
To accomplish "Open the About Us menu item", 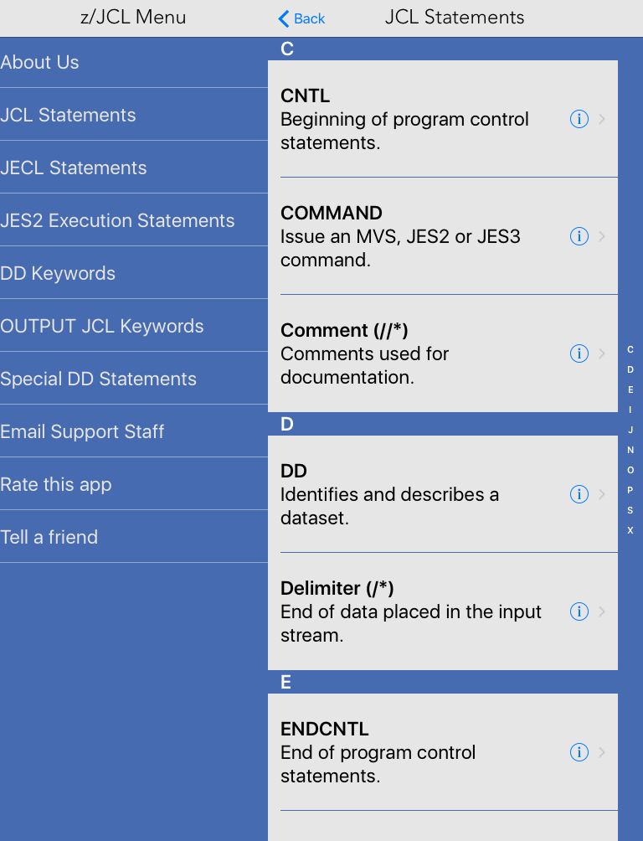I will [40, 62].
